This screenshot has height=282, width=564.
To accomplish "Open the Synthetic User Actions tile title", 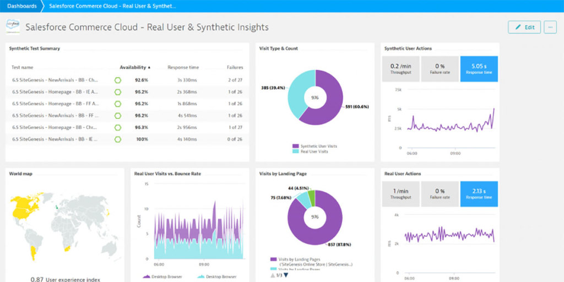I will pos(408,48).
